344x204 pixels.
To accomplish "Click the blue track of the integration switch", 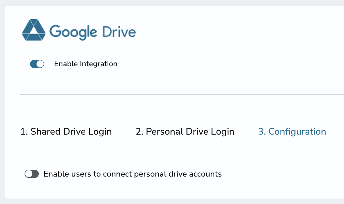I will (33, 64).
